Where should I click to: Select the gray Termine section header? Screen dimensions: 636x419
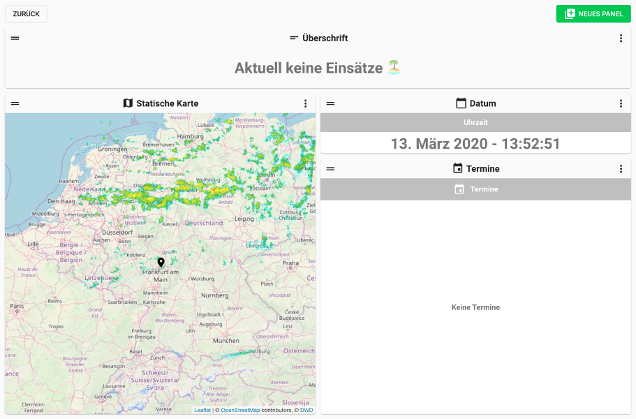[476, 189]
